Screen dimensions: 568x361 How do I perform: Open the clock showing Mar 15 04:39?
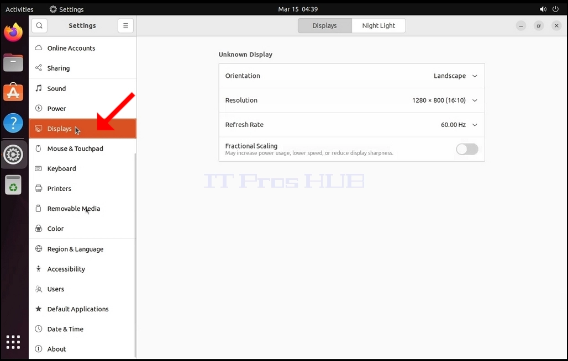pyautogui.click(x=298, y=9)
